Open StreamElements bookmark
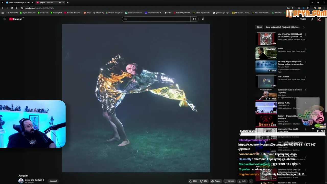327x184 pixels. (x=154, y=13)
